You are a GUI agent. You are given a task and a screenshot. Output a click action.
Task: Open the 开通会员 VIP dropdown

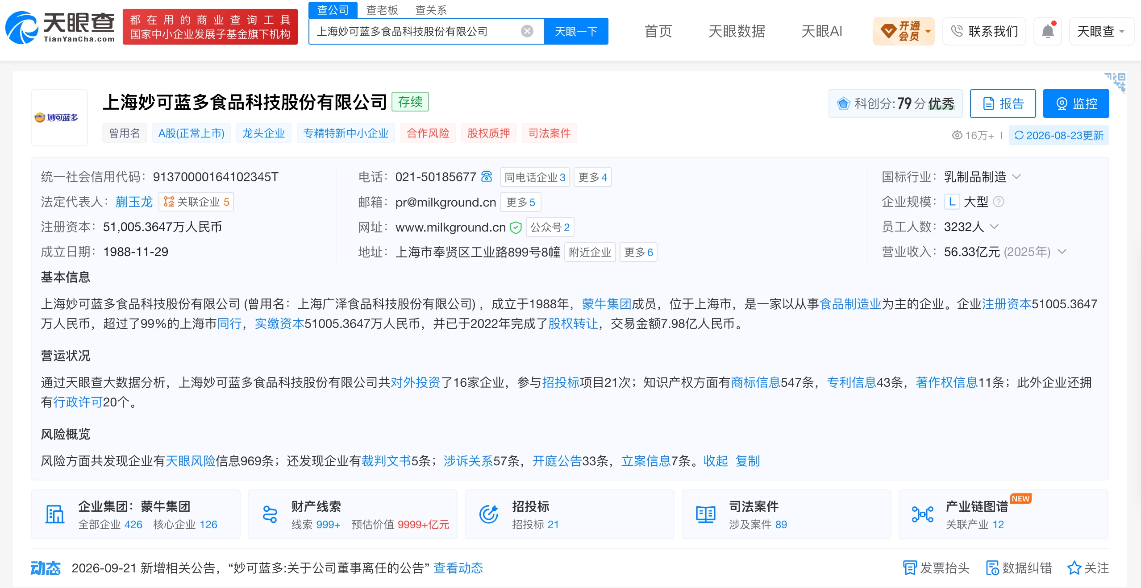pos(904,31)
